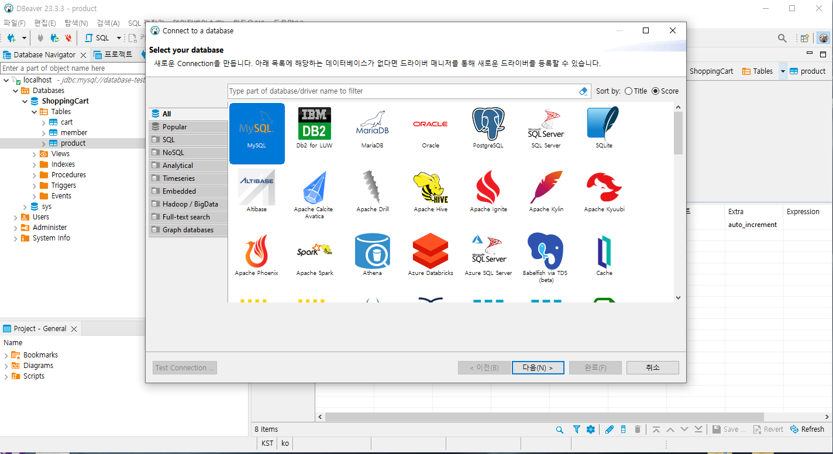
Task: Open the SQL editor dropdown arrow
Action: pyautogui.click(x=119, y=38)
